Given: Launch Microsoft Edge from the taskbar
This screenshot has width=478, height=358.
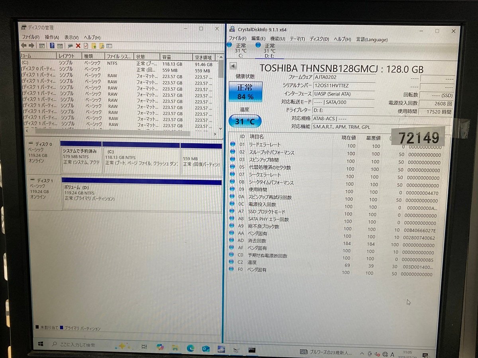Looking at the screenshot, I should (190, 348).
